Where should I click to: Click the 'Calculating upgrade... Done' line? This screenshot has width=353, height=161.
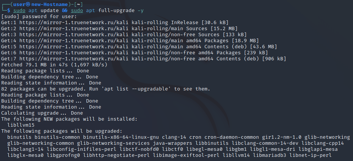(x=42, y=113)
